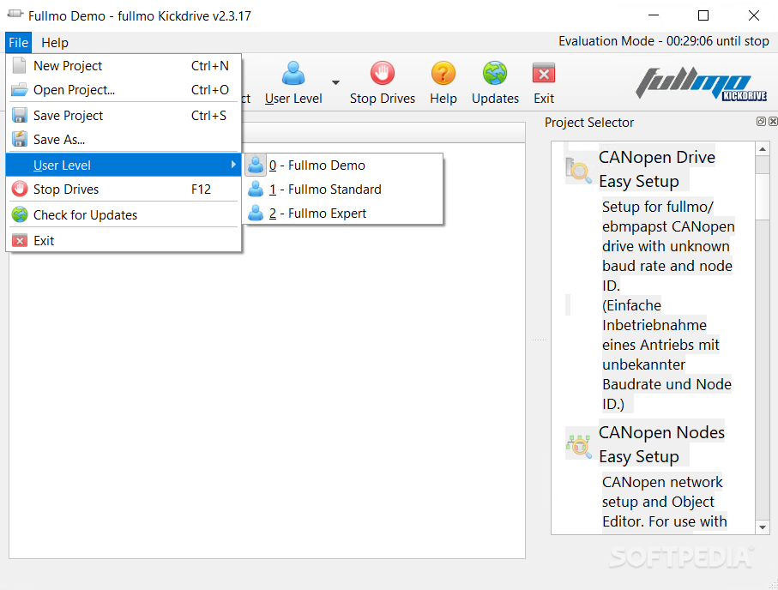This screenshot has width=778, height=590.
Task: Maximize the Kickdrive window
Action: click(703, 15)
